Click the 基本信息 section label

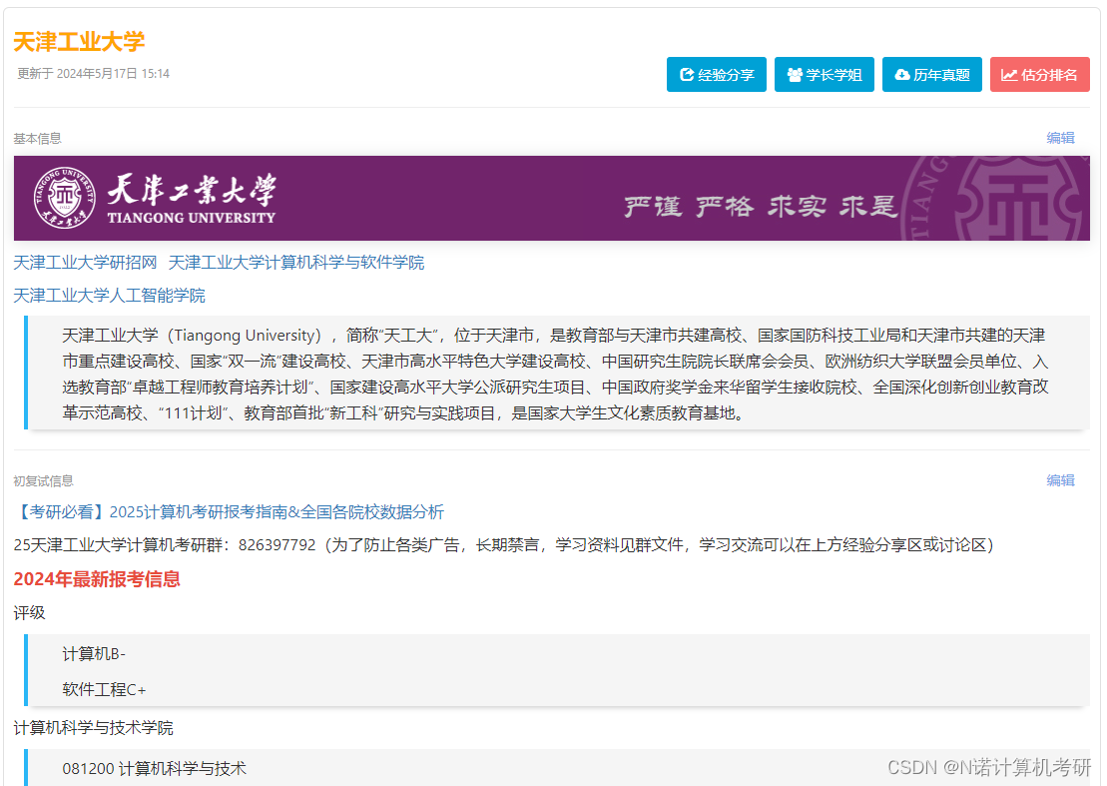tap(37, 139)
